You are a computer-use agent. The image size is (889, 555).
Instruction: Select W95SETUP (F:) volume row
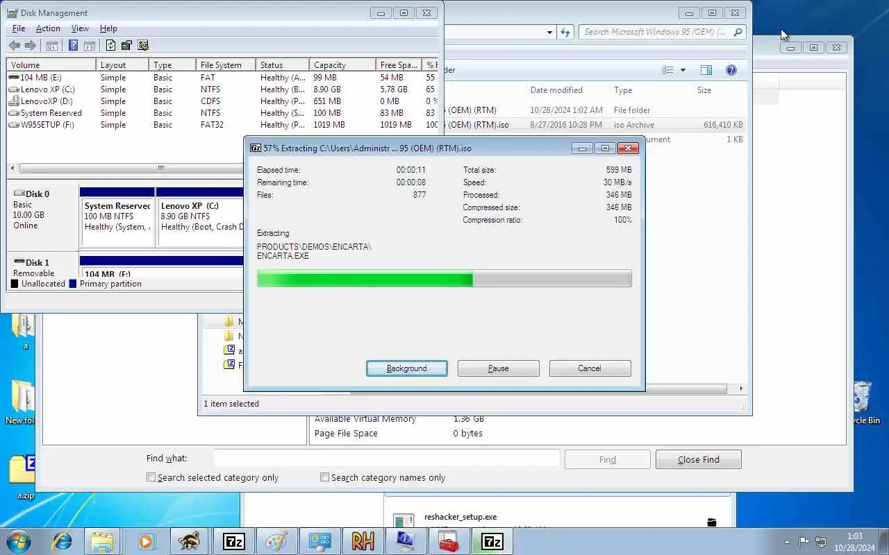click(x=222, y=125)
